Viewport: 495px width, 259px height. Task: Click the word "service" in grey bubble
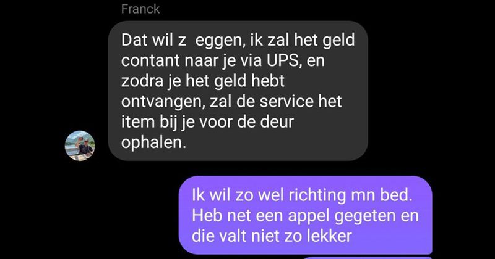287,101
